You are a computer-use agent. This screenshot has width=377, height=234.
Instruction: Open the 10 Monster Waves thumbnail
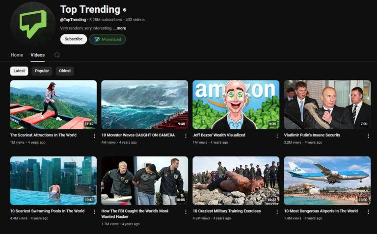pos(144,104)
